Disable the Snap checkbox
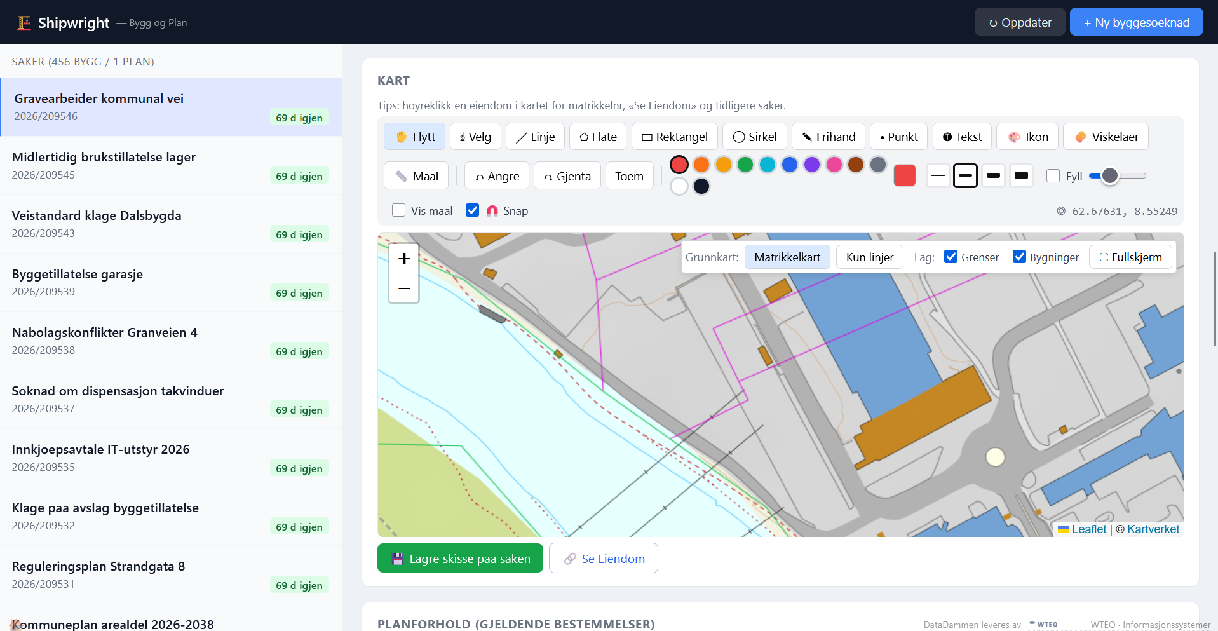Viewport: 1218px width, 631px height. click(x=472, y=210)
